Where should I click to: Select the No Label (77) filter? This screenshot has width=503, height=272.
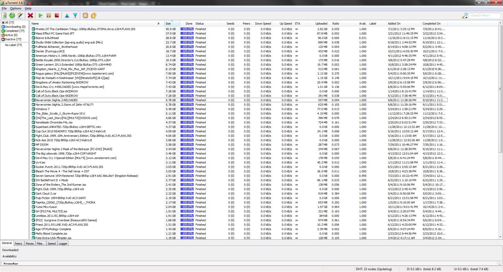point(13,45)
